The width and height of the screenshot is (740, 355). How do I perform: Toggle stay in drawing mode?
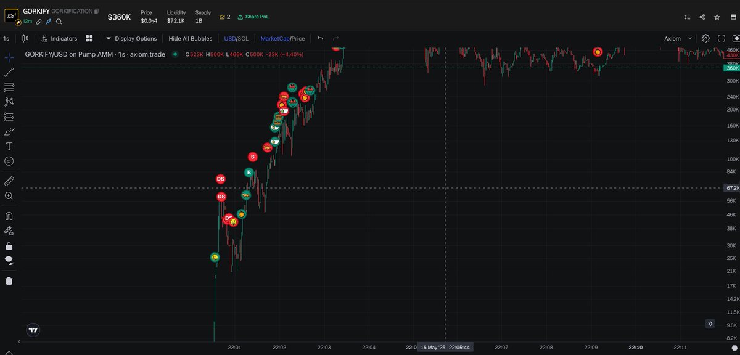[9, 231]
